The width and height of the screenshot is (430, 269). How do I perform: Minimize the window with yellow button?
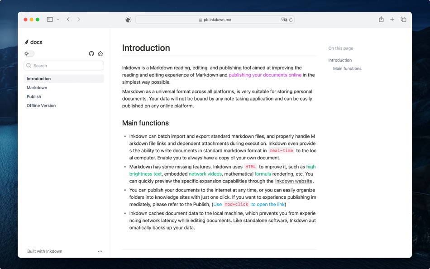[x=32, y=19]
